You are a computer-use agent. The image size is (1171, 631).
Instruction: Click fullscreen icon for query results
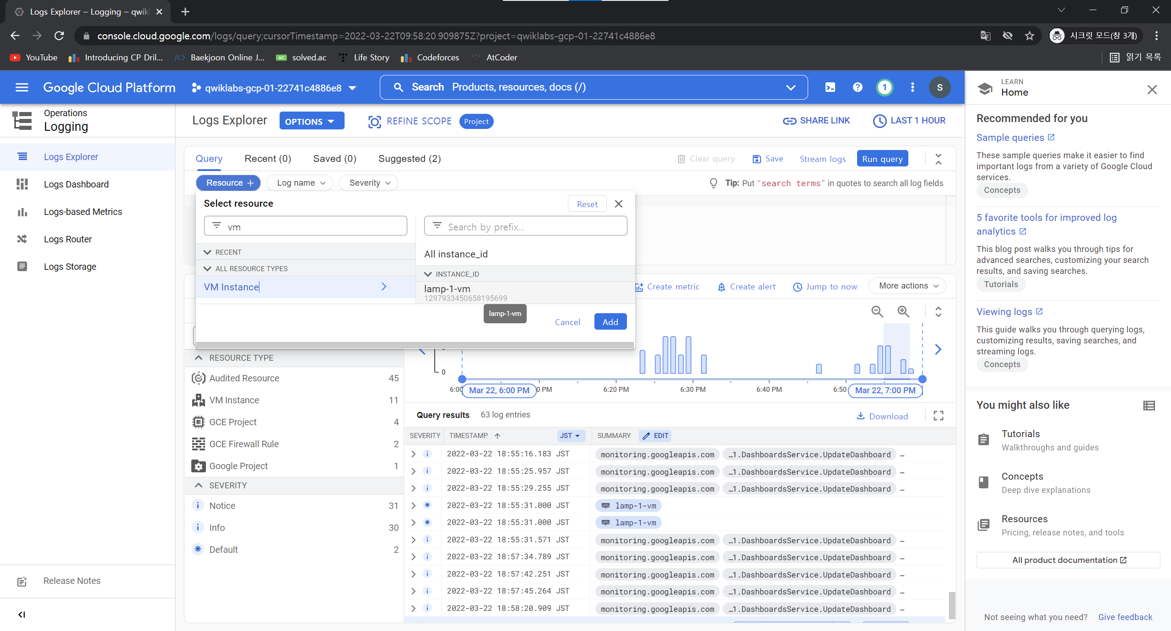pyautogui.click(x=938, y=416)
